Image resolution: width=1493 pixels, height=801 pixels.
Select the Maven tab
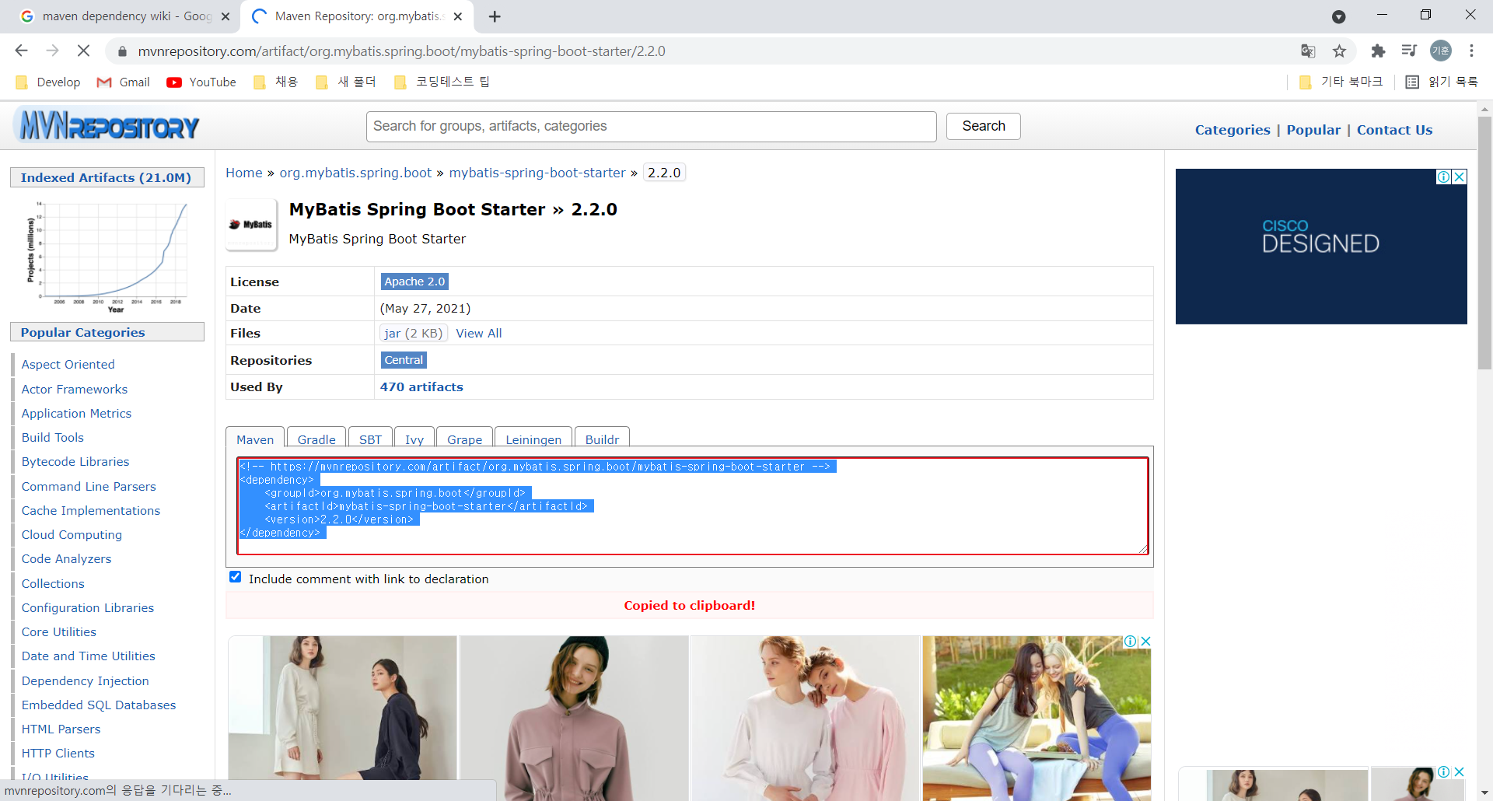tap(255, 439)
